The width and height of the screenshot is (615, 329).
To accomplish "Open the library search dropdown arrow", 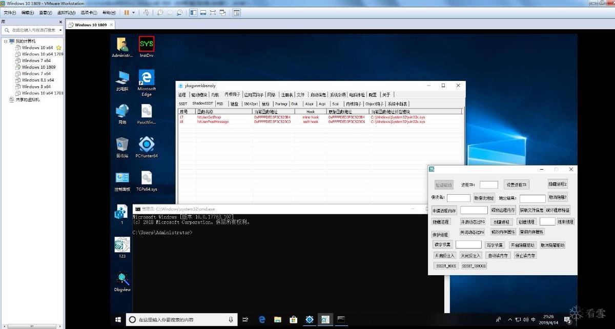I will (60, 30).
